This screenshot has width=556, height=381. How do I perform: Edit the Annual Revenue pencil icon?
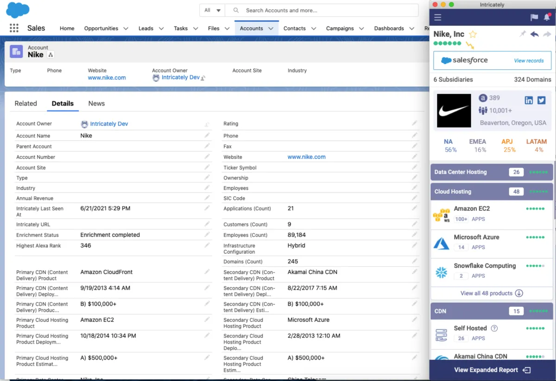(207, 198)
